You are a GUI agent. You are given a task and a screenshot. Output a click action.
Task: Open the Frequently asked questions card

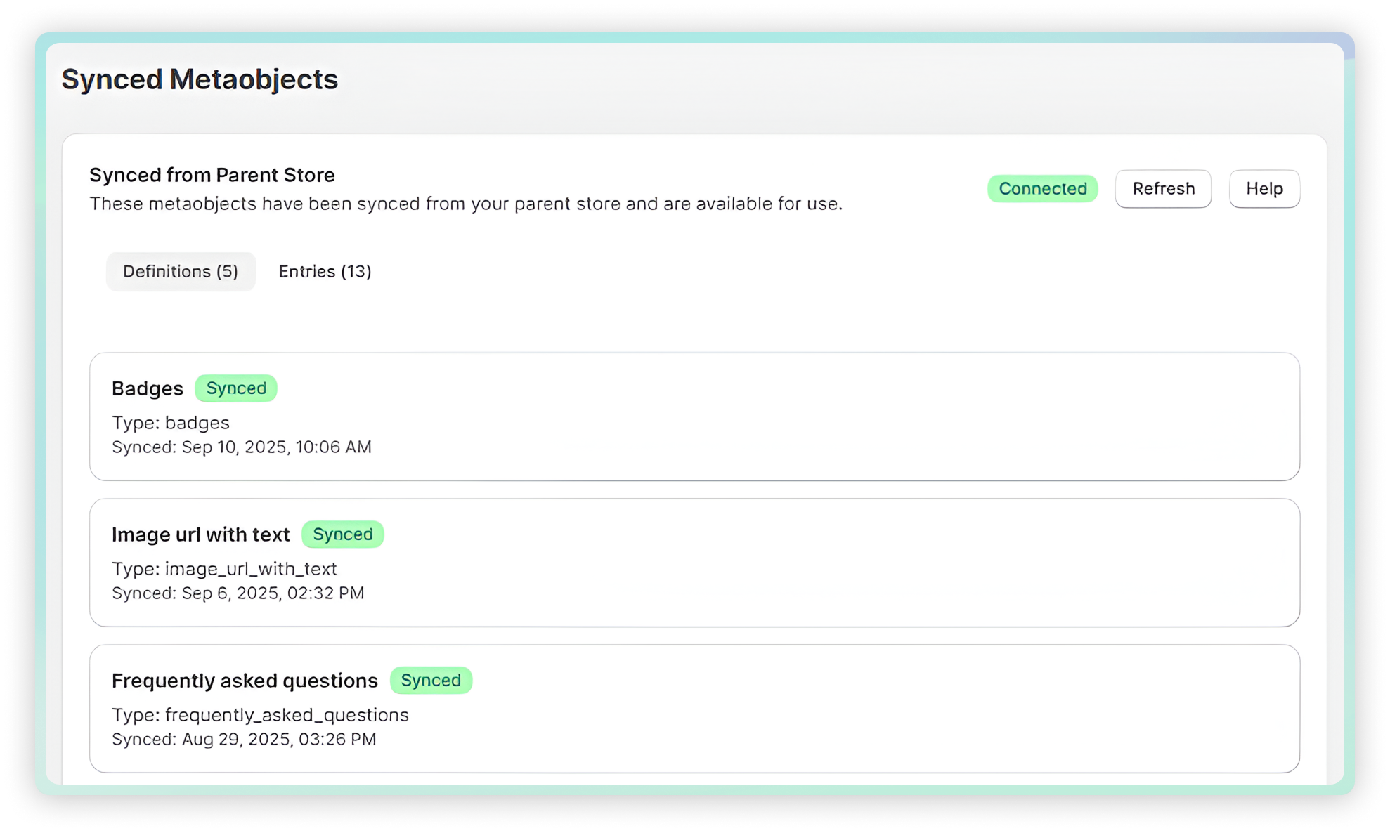(694, 709)
